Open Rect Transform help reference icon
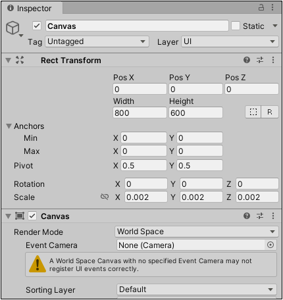The image size is (283, 300). point(247,60)
